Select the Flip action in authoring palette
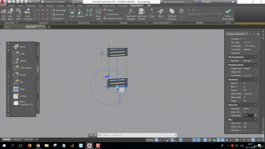Image resolution: width=265 pixels, height=149 pixels. point(18,82)
